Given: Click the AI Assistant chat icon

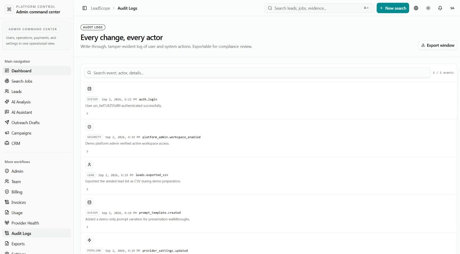Looking at the screenshot, I should [x=7, y=112].
